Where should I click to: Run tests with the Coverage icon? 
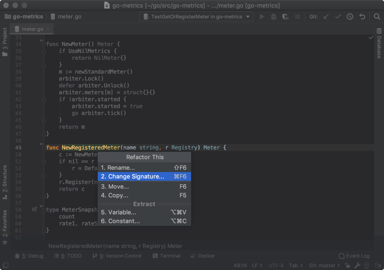click(285, 16)
